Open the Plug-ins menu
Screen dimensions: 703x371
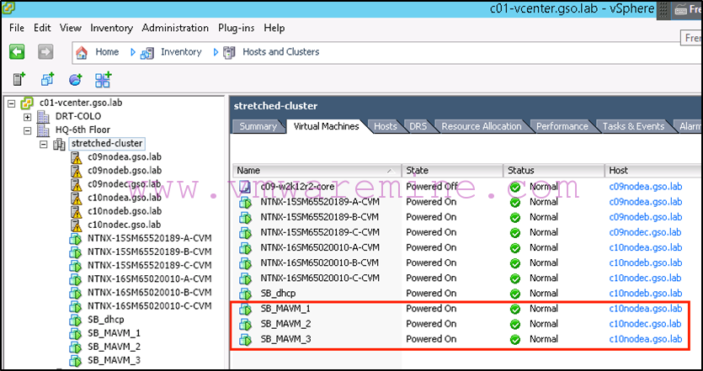pos(237,28)
